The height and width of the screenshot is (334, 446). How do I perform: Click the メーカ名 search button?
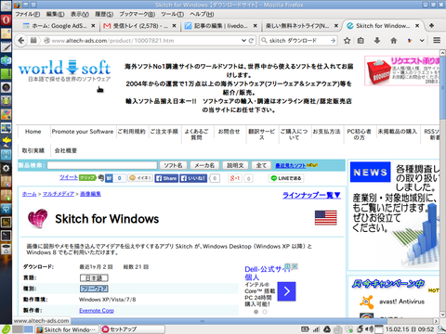pyautogui.click(x=204, y=165)
